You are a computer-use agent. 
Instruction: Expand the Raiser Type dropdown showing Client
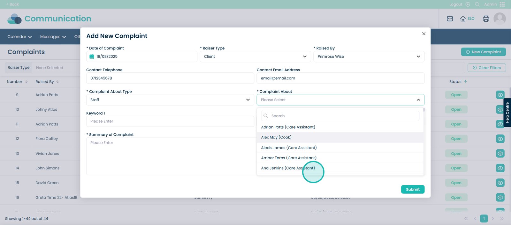pos(255,56)
